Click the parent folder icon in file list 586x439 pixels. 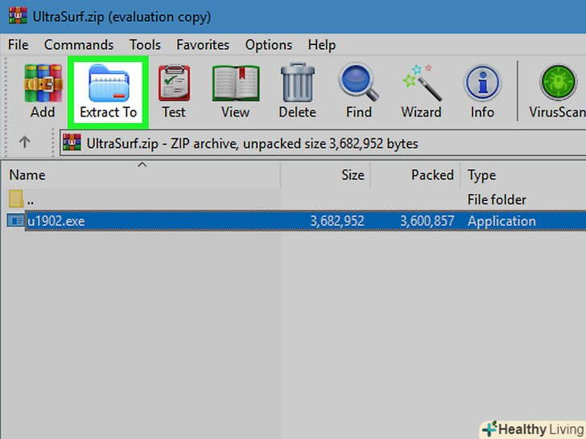coord(16,199)
